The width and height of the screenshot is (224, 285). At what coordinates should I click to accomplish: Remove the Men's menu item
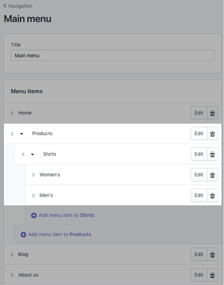tap(212, 195)
